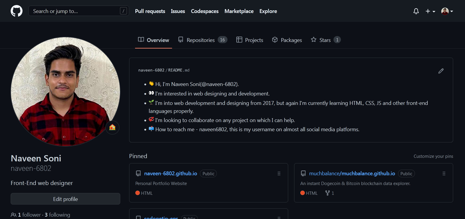
Task: Click drag handle on naveen-6802.github.io pin
Action: click(279, 173)
